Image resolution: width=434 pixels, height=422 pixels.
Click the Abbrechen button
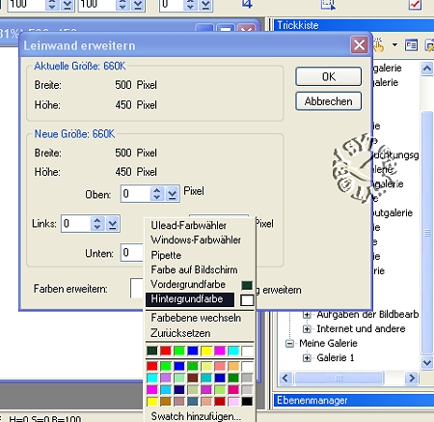coord(329,101)
